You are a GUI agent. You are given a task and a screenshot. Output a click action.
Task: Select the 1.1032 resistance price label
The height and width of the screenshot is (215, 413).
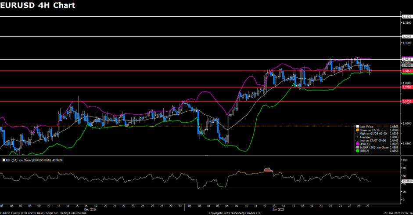406,36
